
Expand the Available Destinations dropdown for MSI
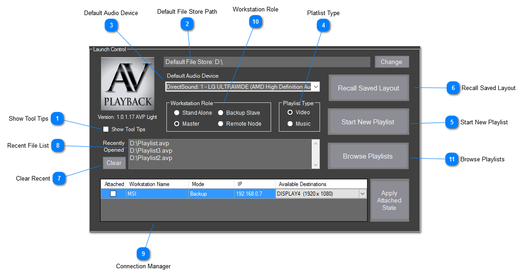tap(363, 194)
